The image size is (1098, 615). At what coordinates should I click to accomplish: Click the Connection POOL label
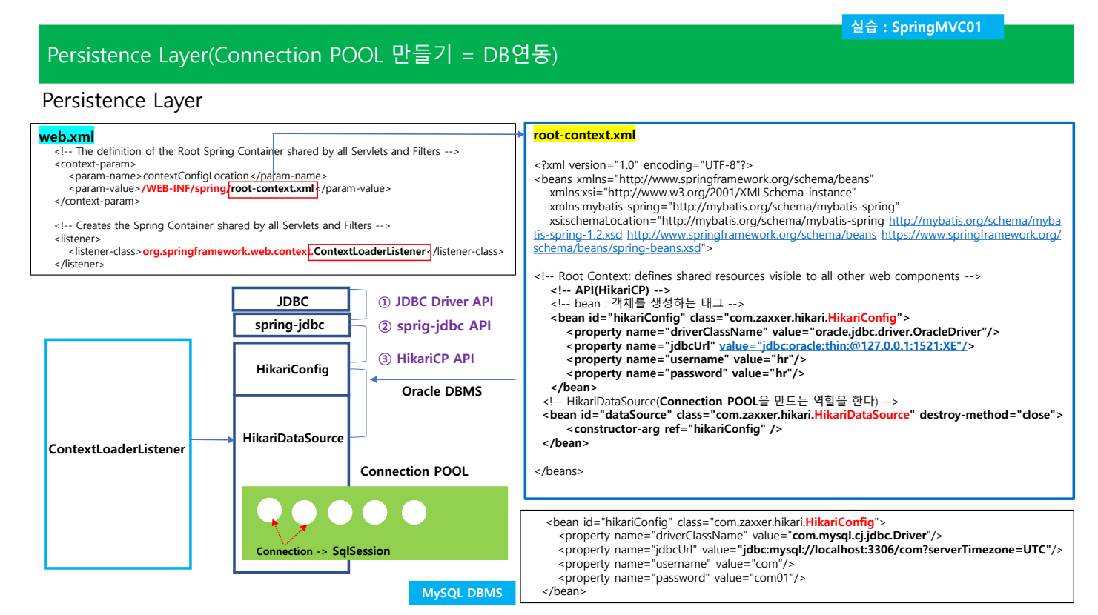(414, 471)
